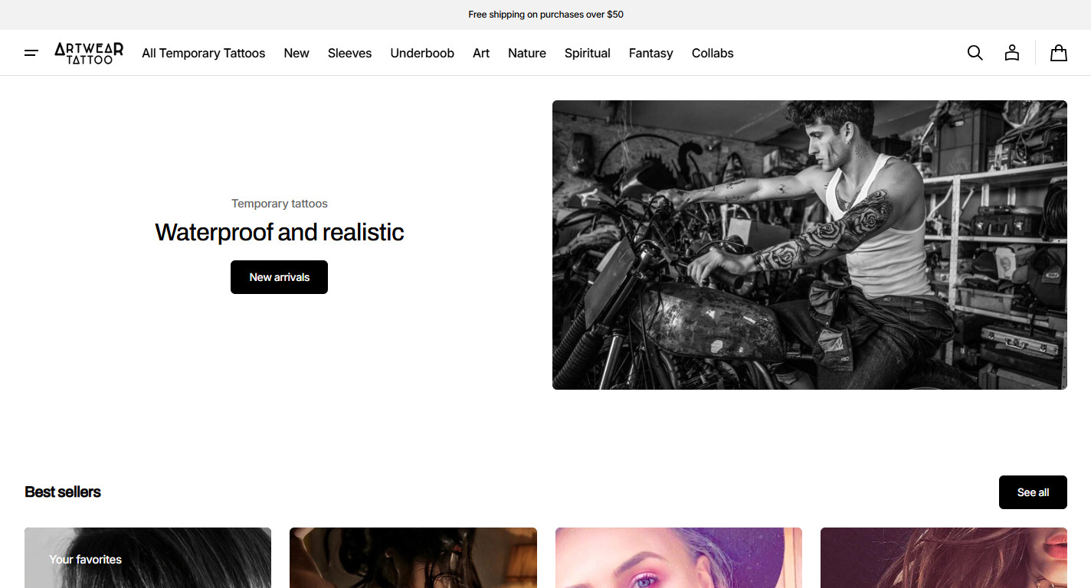Select the New menu item
Image resolution: width=1091 pixels, height=588 pixels.
point(297,53)
